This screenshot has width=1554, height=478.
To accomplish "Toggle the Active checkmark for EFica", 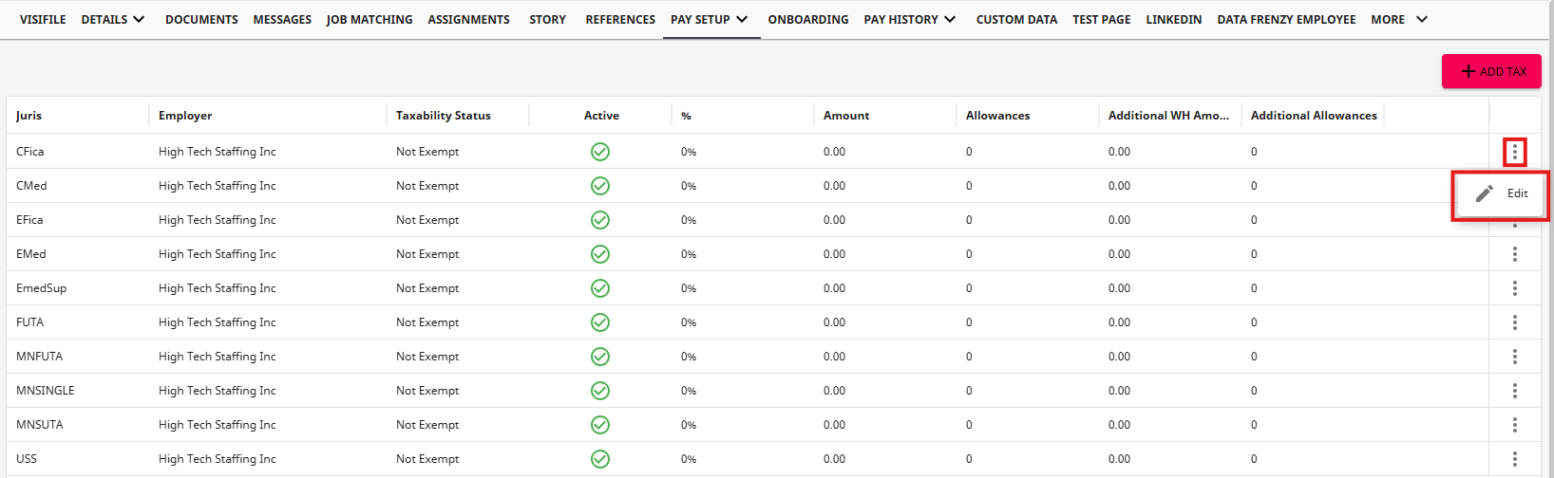I will tap(600, 220).
